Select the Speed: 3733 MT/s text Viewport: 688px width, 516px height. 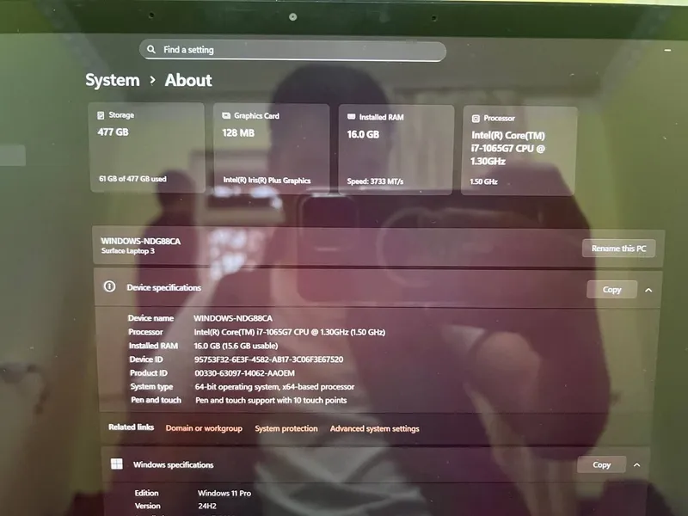[x=375, y=181]
